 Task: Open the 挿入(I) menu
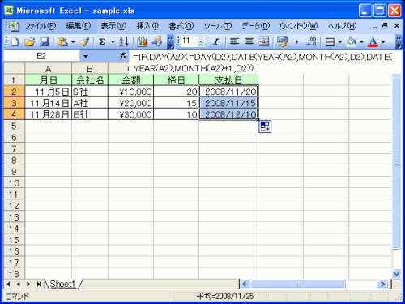147,26
